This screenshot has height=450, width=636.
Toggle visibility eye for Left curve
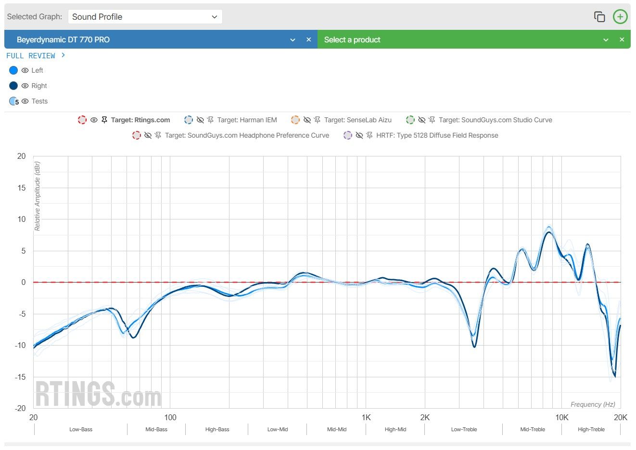point(25,70)
